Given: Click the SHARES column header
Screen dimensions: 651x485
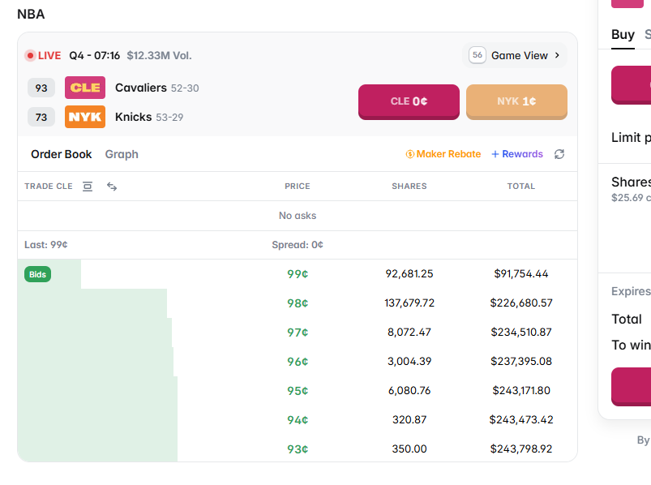Looking at the screenshot, I should (409, 187).
